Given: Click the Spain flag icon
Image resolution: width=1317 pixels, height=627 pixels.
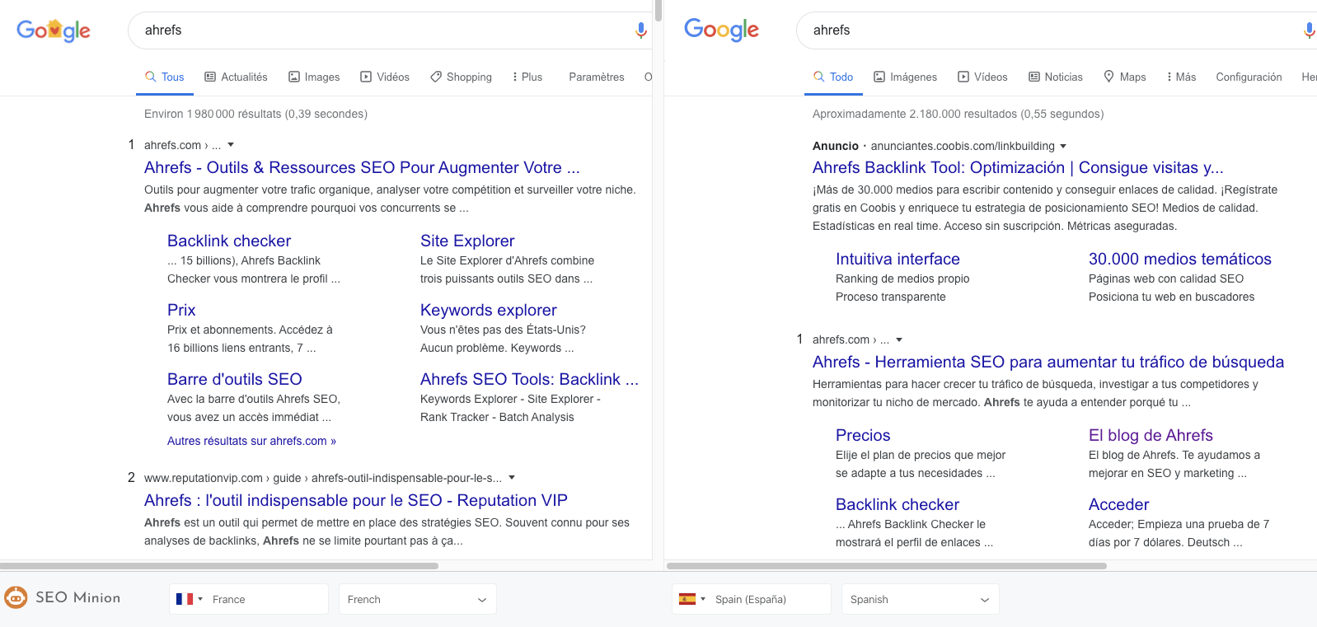Looking at the screenshot, I should coord(687,599).
